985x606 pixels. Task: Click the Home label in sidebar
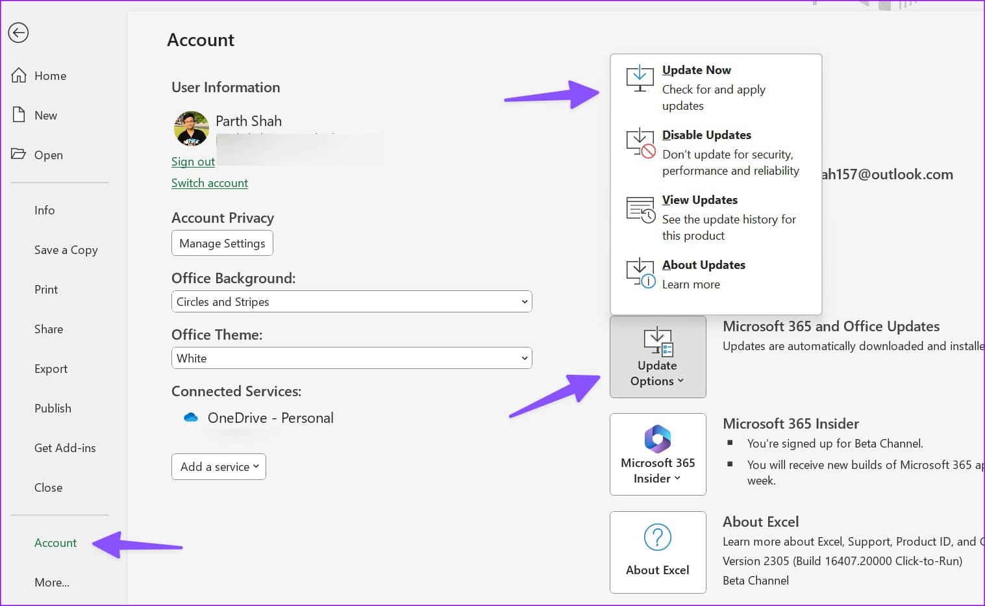coord(51,76)
